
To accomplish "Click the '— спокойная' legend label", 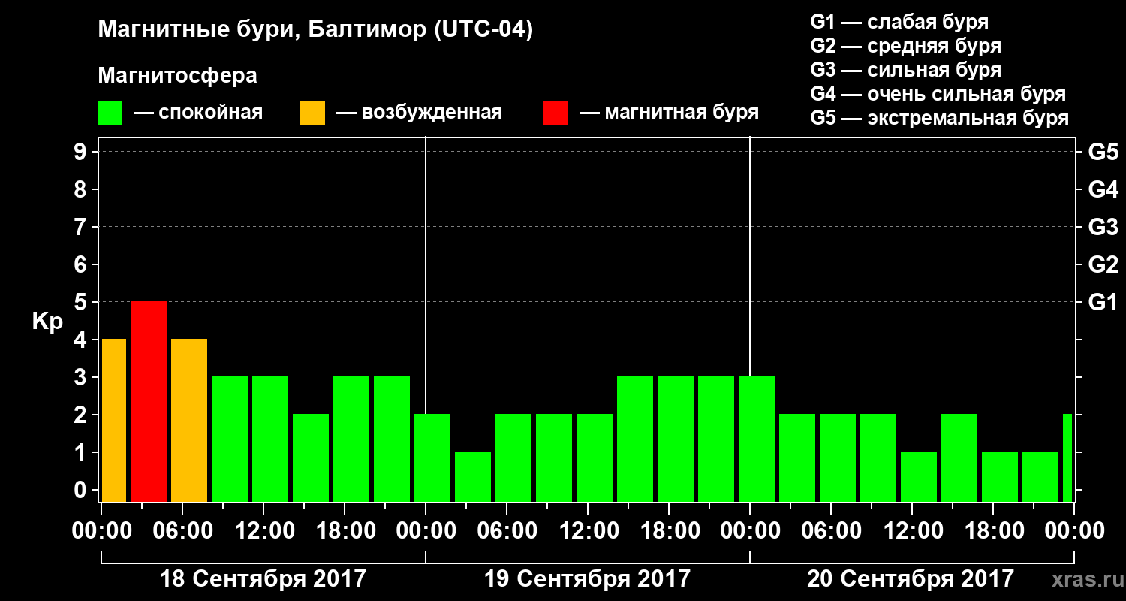I will coord(198,113).
